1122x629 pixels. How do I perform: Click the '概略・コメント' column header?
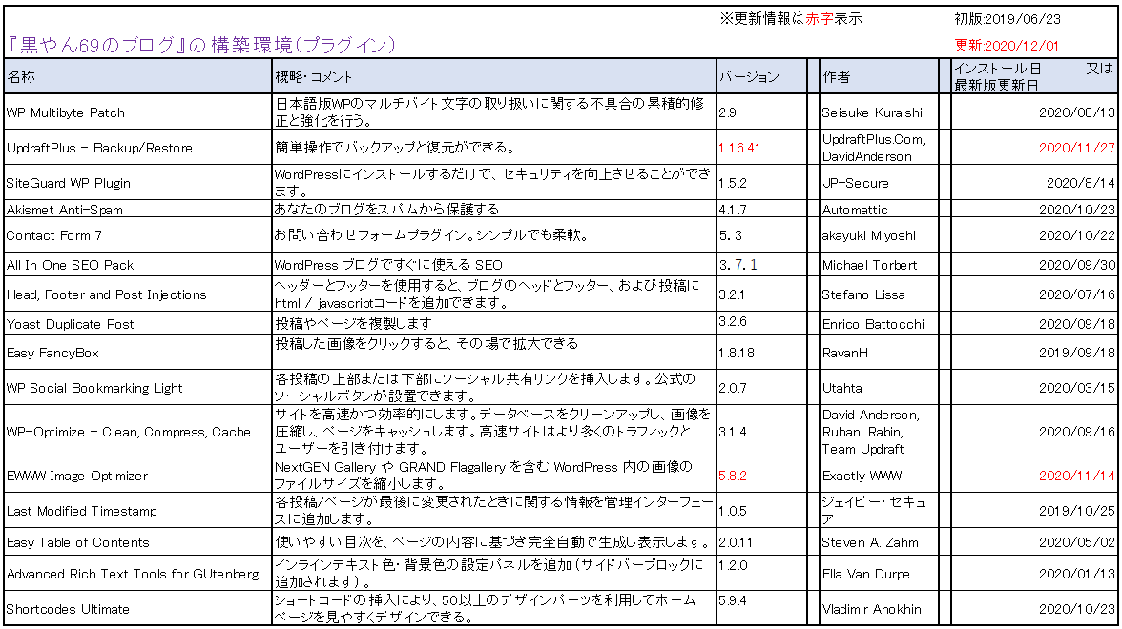313,77
